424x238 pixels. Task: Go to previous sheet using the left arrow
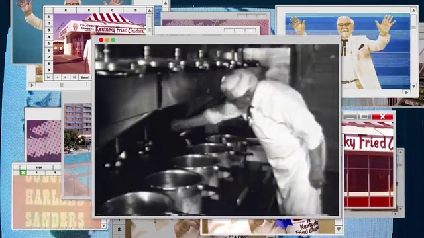point(58,77)
